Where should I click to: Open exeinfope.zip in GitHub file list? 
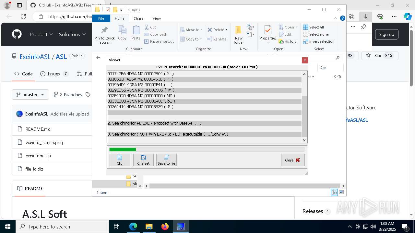coord(38,156)
